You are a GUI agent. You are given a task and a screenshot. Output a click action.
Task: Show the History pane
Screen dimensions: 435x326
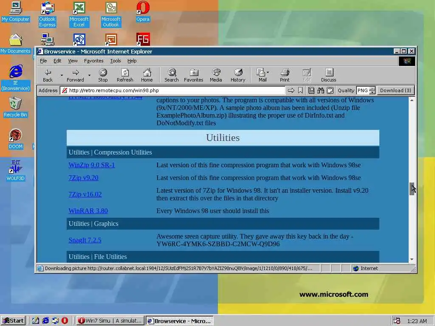238,76
